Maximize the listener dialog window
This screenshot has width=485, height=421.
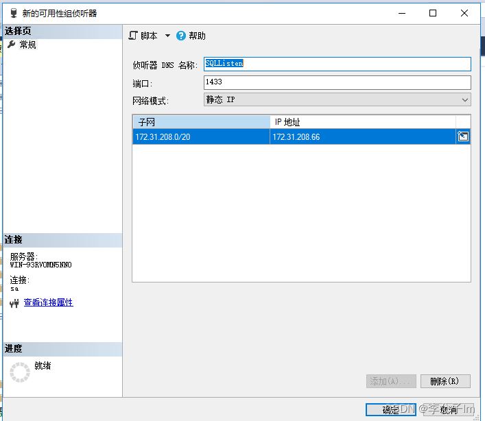433,13
